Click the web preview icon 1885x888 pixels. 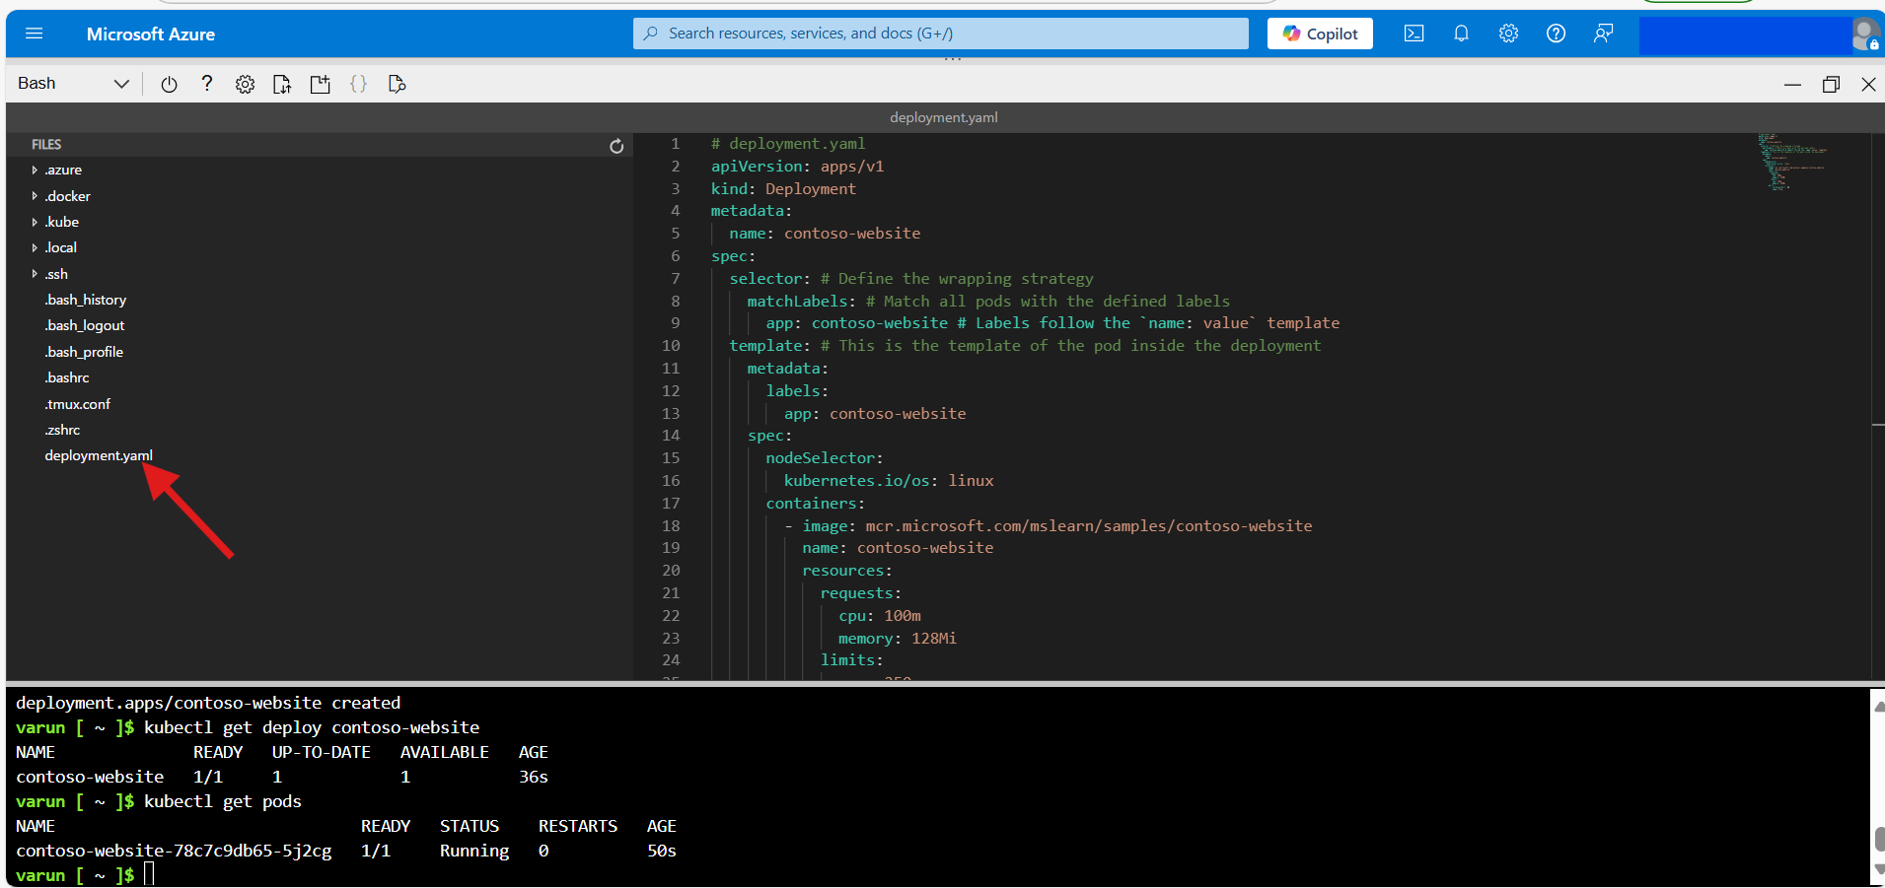click(397, 84)
